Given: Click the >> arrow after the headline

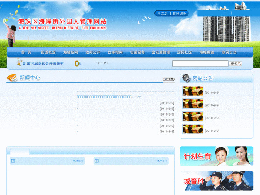Looking at the screenshot, I should (x=139, y=97).
